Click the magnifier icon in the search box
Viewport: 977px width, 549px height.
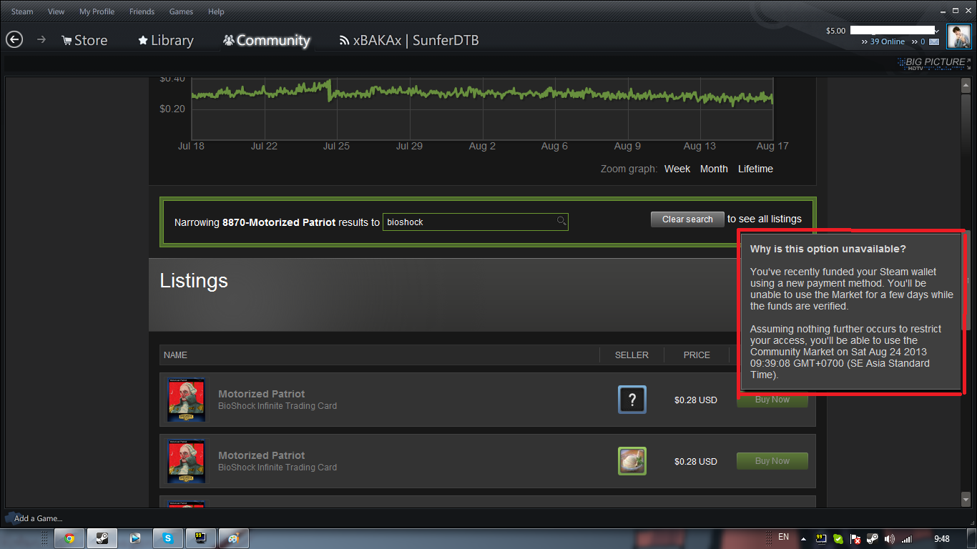click(x=561, y=222)
